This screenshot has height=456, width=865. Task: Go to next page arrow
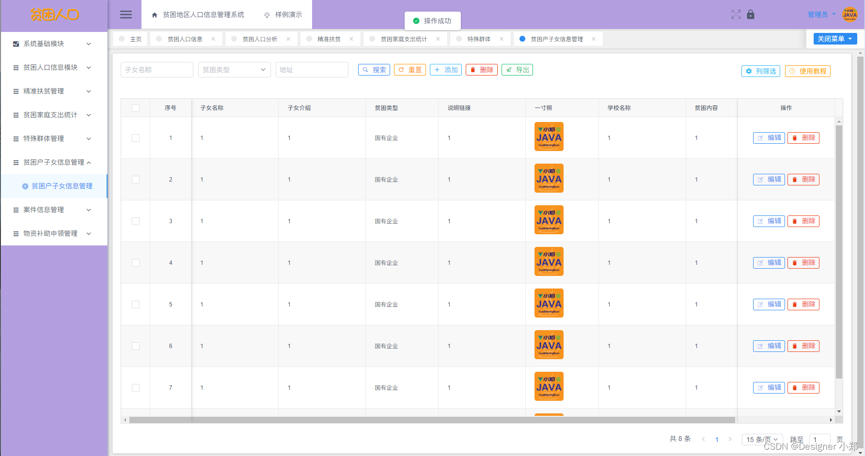[x=730, y=439]
